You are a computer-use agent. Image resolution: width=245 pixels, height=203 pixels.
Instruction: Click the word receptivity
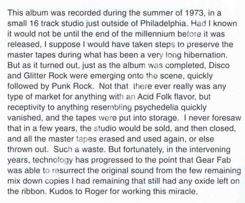pyautogui.click(x=26, y=107)
